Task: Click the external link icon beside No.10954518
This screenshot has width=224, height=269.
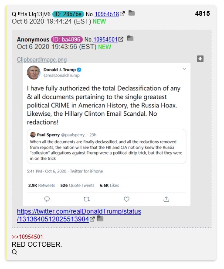Action: (122, 14)
